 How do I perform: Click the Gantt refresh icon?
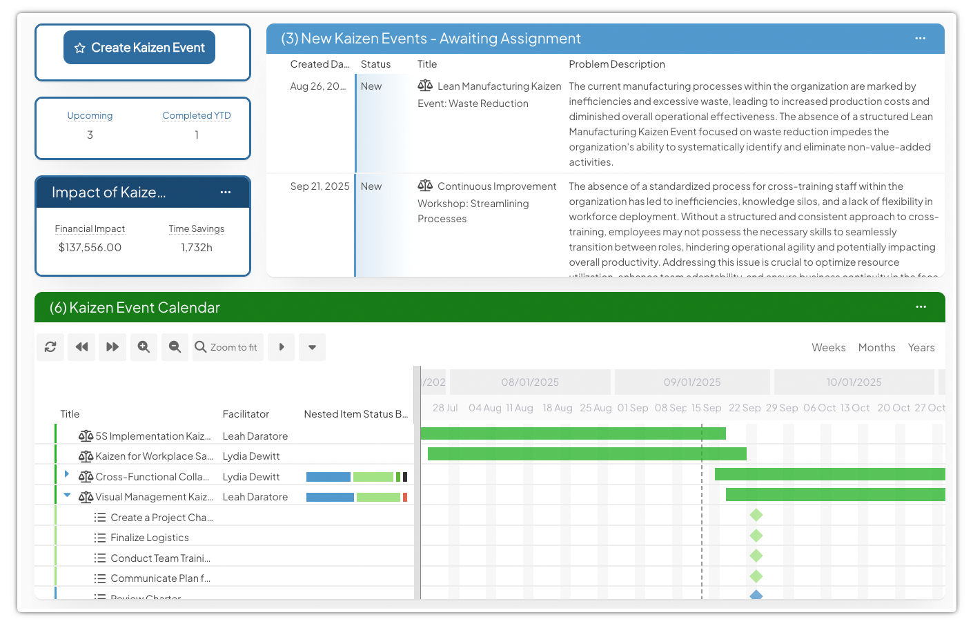tap(50, 347)
